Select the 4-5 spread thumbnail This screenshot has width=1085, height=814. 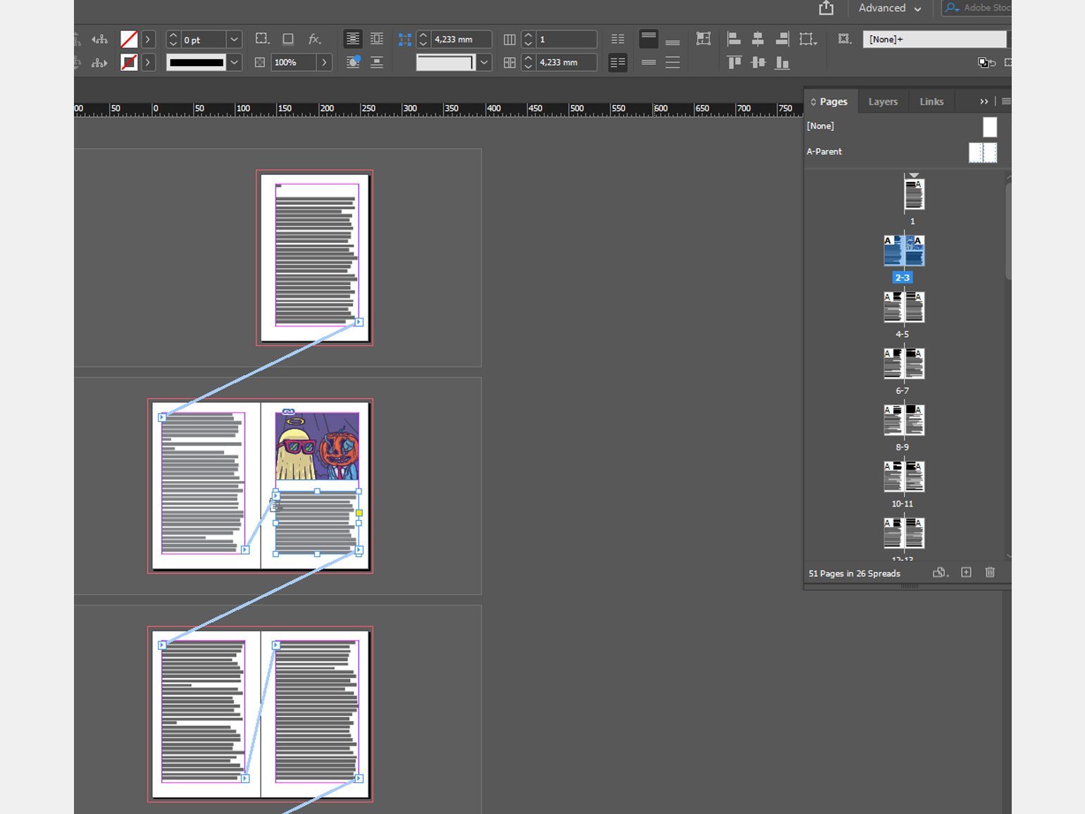pos(904,308)
